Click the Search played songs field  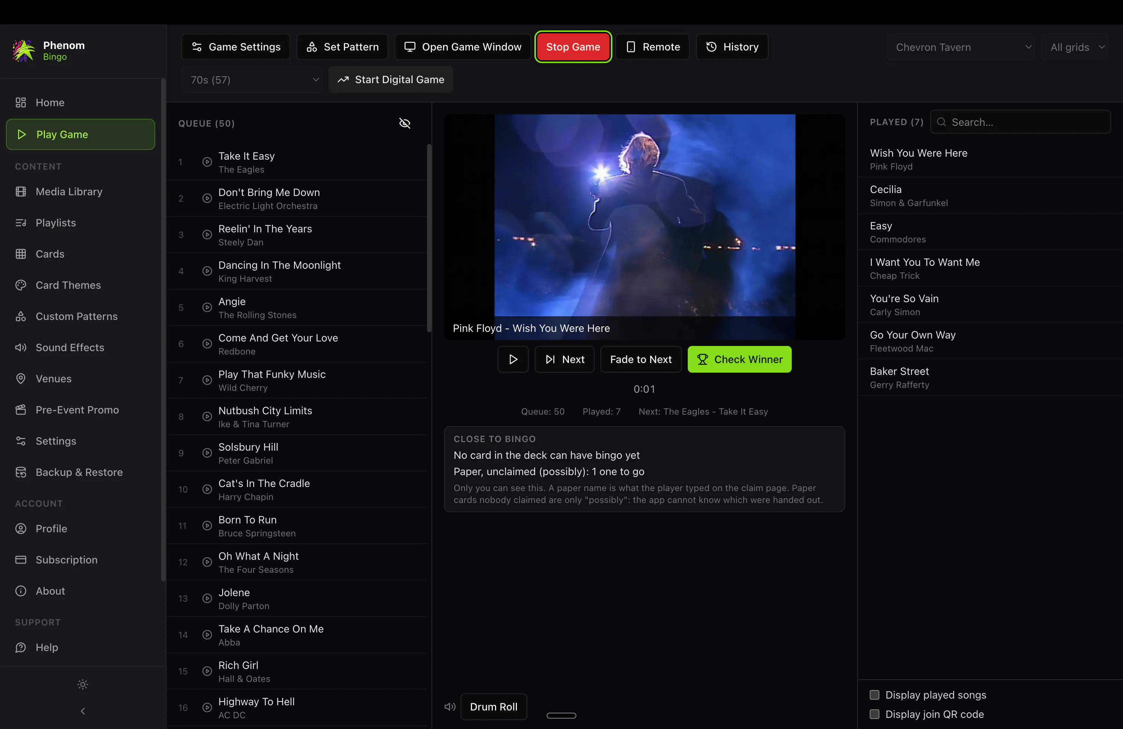(1021, 122)
